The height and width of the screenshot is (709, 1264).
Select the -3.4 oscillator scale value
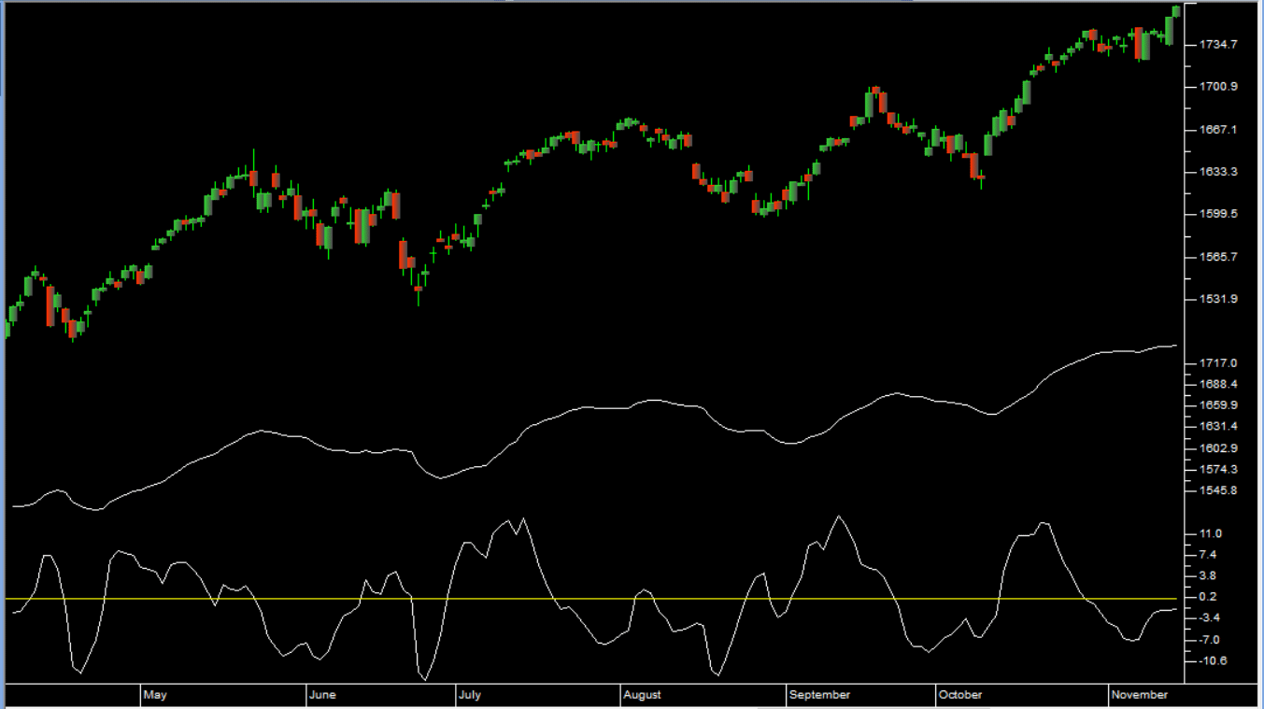(x=1210, y=617)
